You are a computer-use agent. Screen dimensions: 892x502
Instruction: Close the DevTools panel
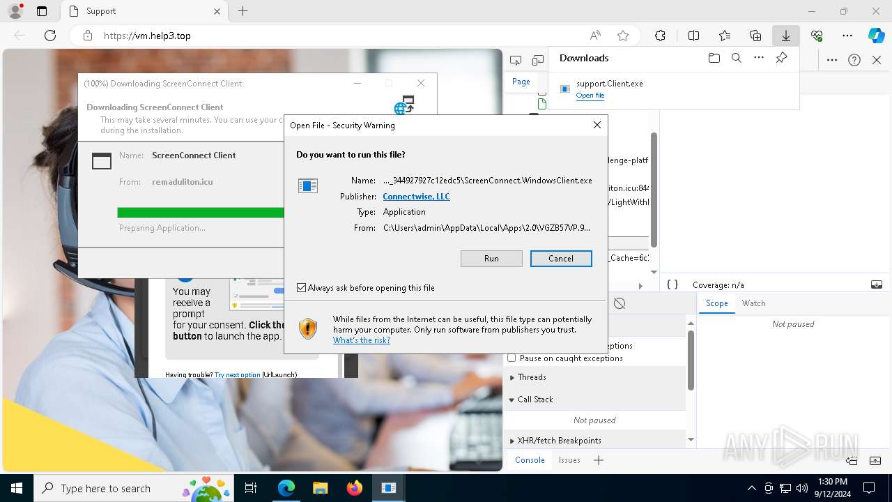click(x=877, y=60)
